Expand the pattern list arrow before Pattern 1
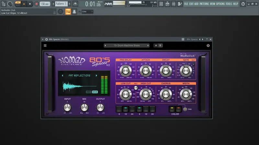 tap(53, 4)
